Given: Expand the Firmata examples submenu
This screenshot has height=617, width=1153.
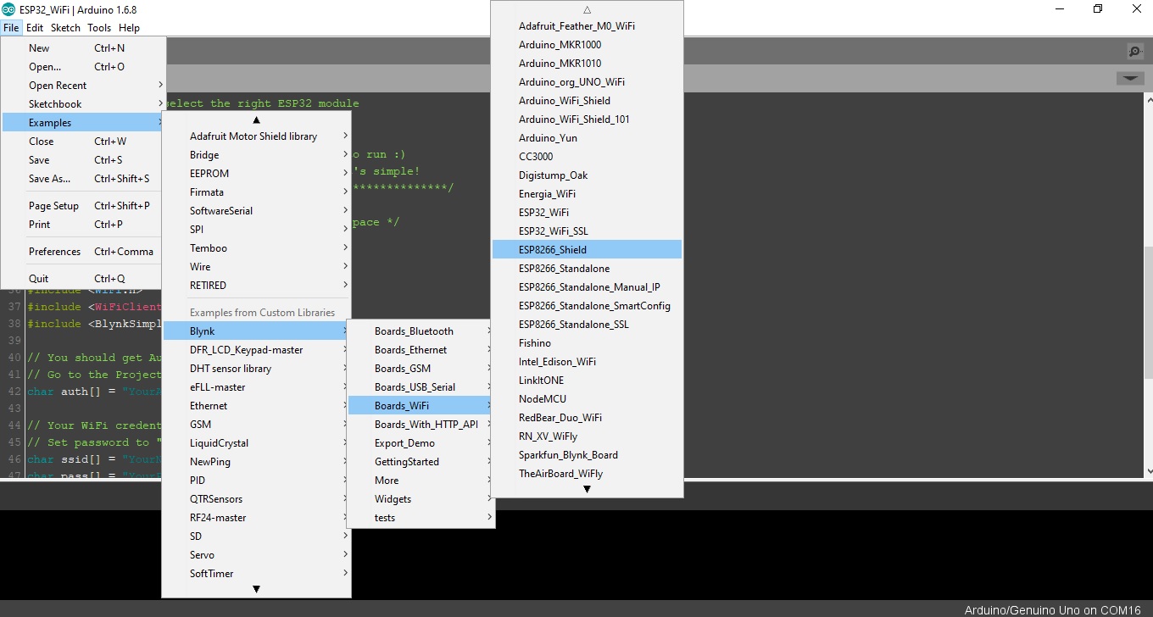Looking at the screenshot, I should 256,192.
